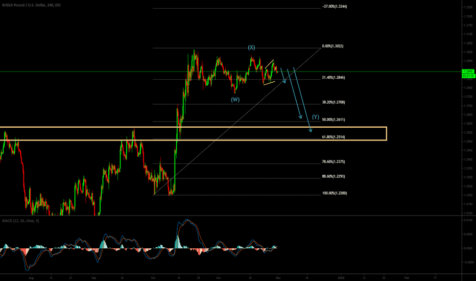Click the 88.60%(1.2293) Fibonacci level label
476x281 pixels.
[336, 176]
